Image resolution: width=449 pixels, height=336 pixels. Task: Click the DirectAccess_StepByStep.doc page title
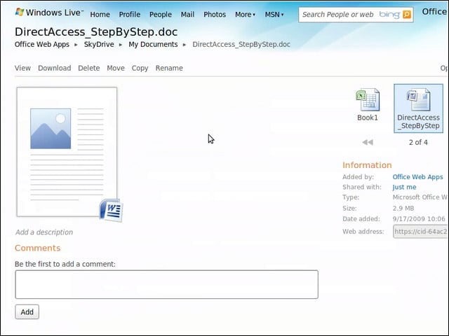click(x=96, y=31)
